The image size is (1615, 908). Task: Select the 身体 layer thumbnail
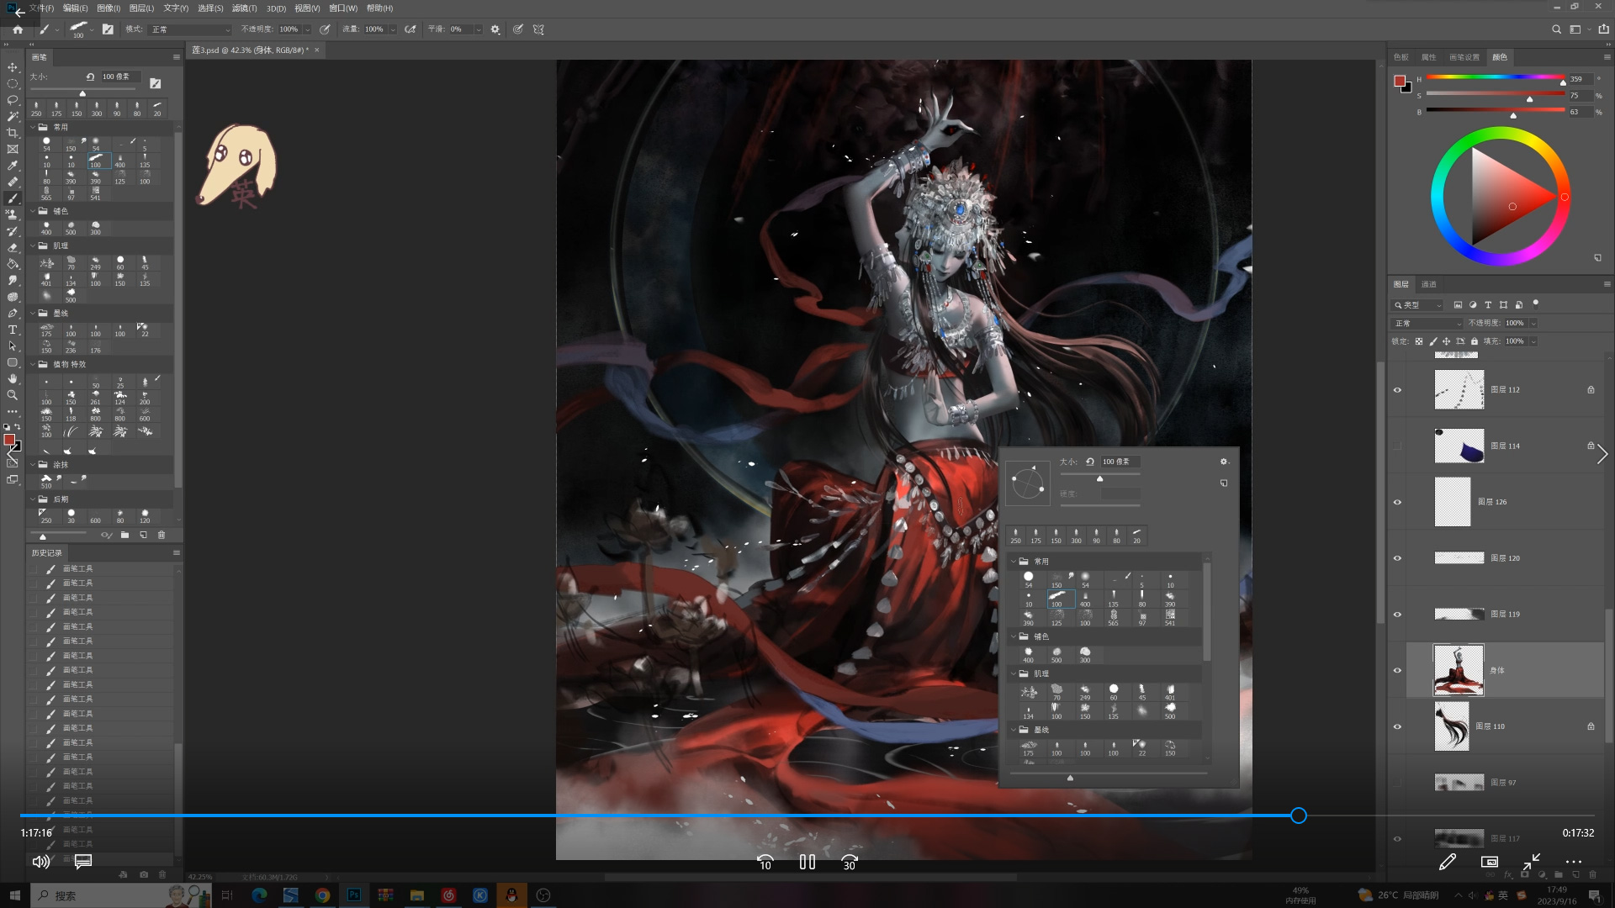coord(1459,670)
